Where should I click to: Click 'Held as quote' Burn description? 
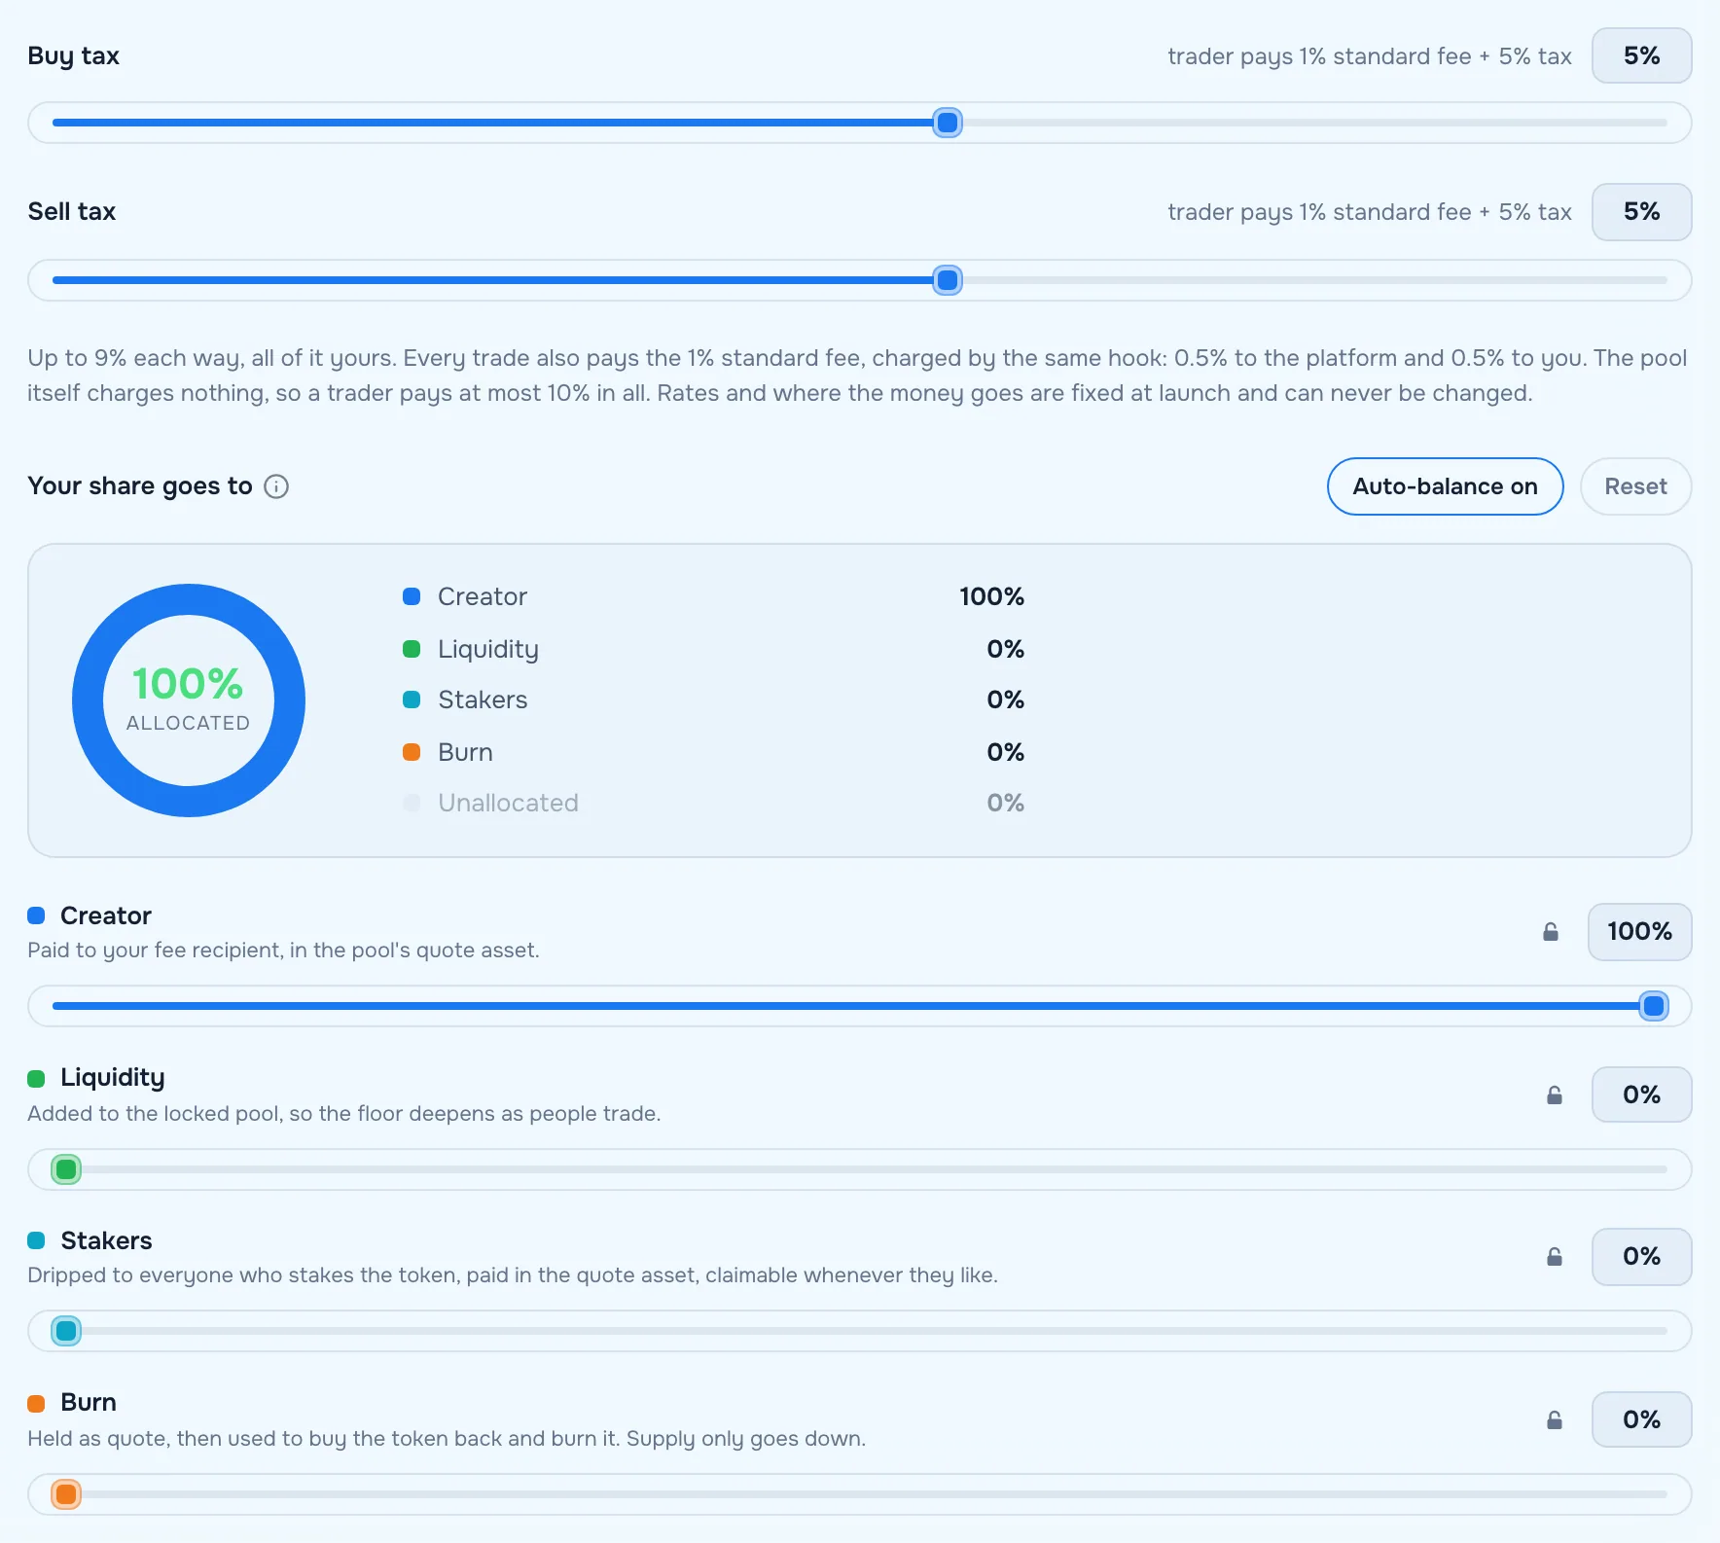tap(447, 1439)
